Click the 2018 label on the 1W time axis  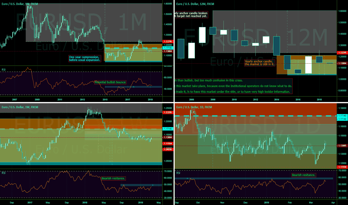point(85,202)
